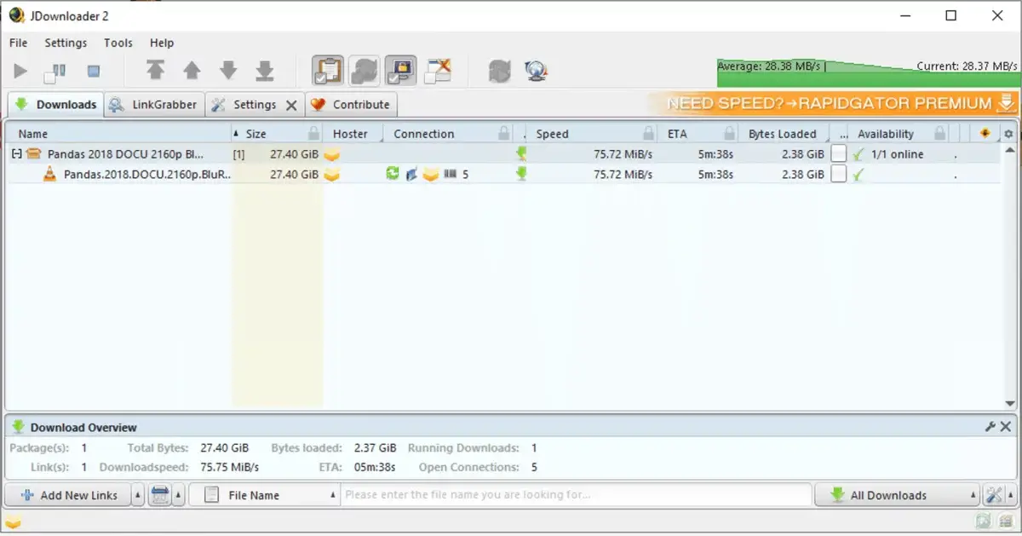
Task: Click hoster icon in the package row
Action: pos(332,154)
